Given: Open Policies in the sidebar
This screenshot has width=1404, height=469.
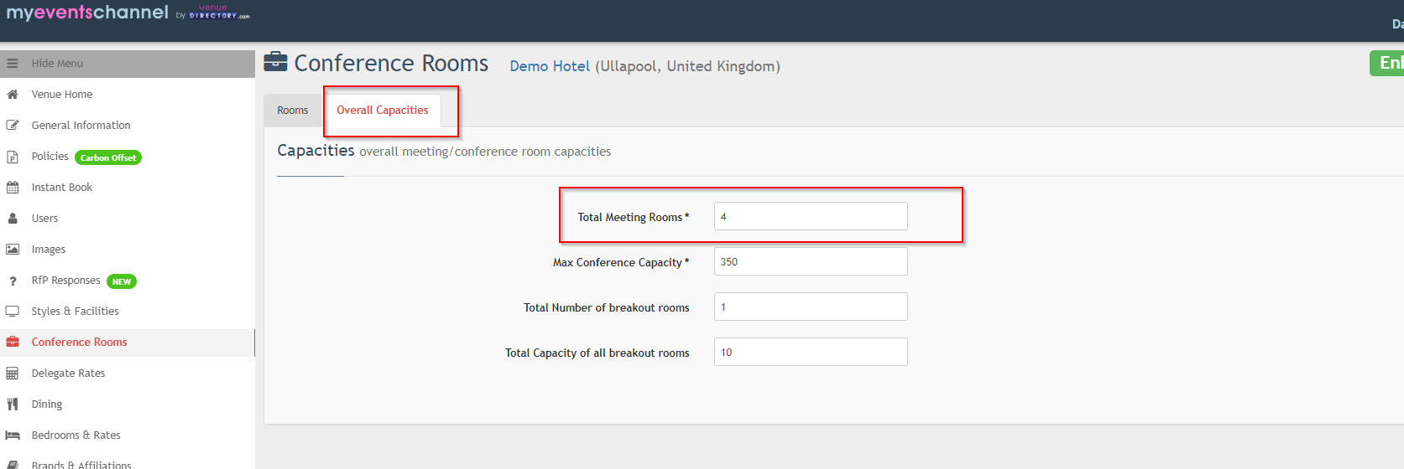Looking at the screenshot, I should tap(50, 157).
